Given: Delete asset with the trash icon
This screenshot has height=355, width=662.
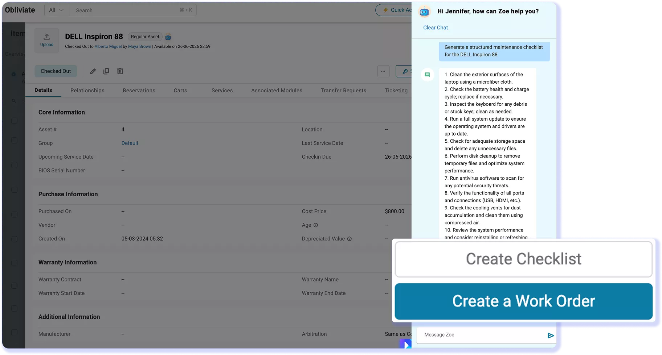Looking at the screenshot, I should (120, 71).
